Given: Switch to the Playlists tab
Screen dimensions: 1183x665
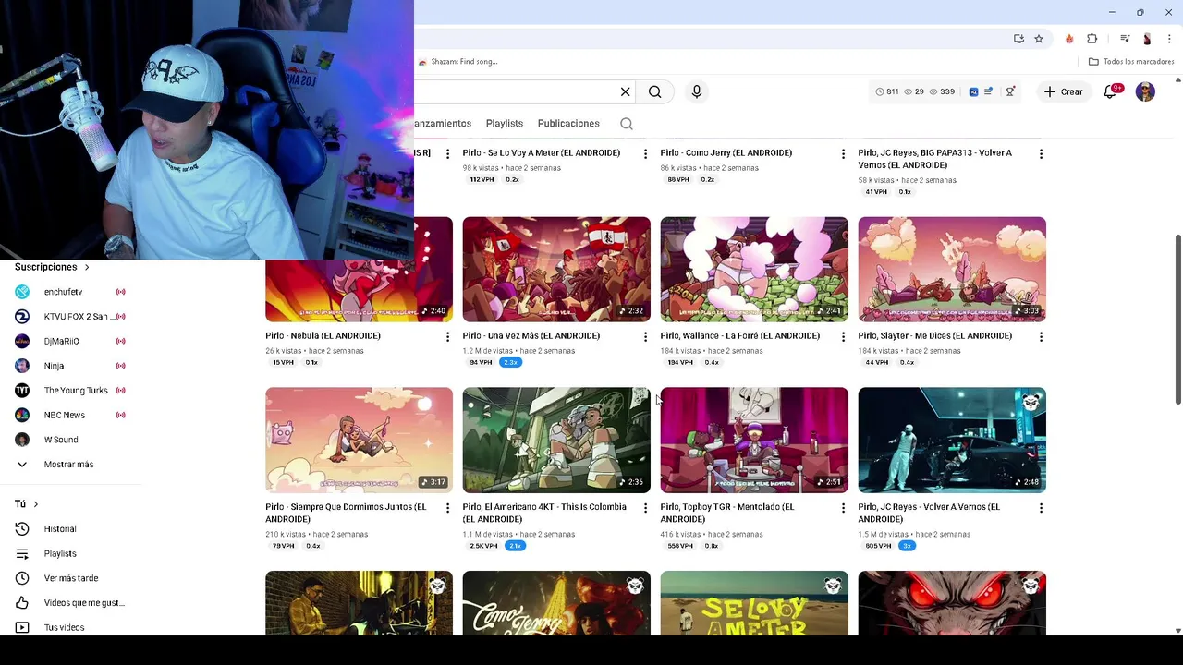Looking at the screenshot, I should click(505, 124).
